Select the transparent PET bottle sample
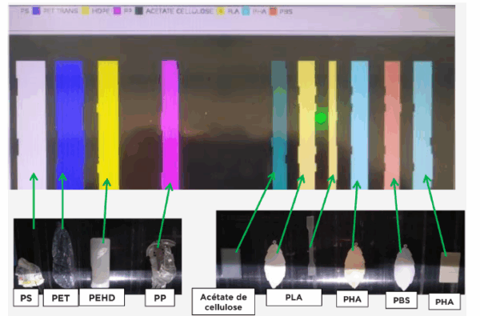Screen dimensions: 480x316 [62, 254]
